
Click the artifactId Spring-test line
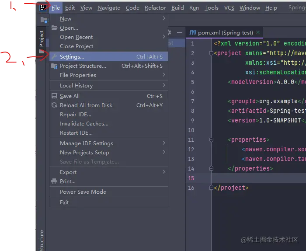click(267, 111)
